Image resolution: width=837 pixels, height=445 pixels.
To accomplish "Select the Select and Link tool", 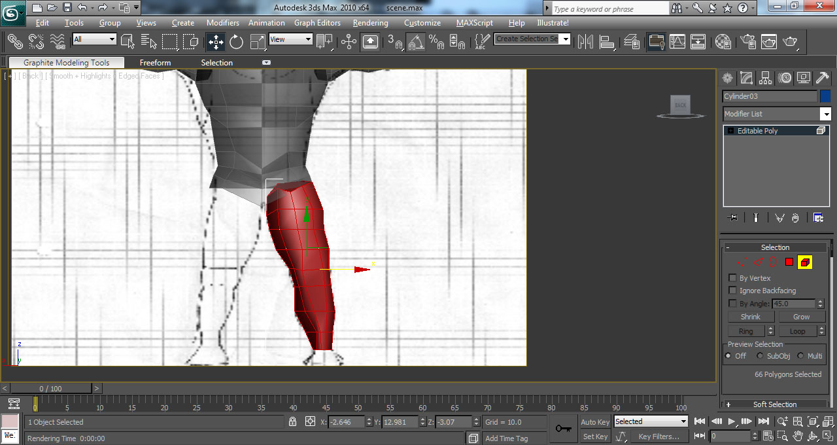I will (x=14, y=42).
